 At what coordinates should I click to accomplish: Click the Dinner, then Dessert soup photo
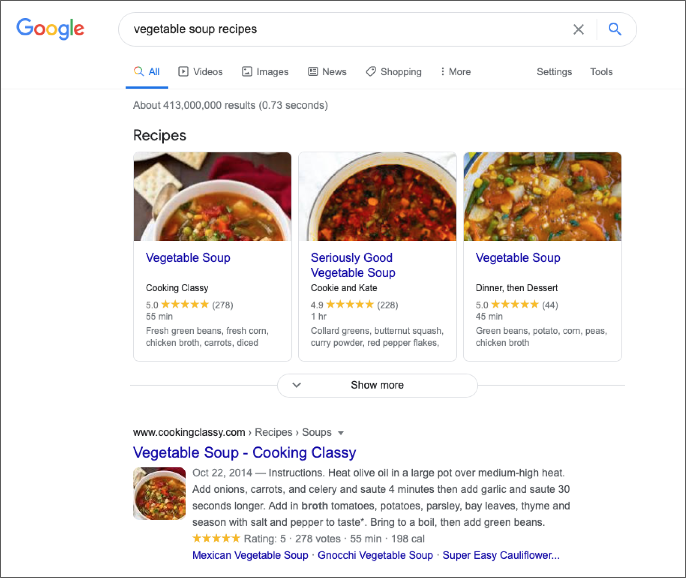542,197
